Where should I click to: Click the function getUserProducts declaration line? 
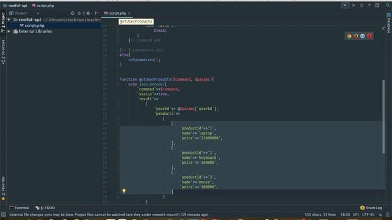pyautogui.click(x=167, y=79)
